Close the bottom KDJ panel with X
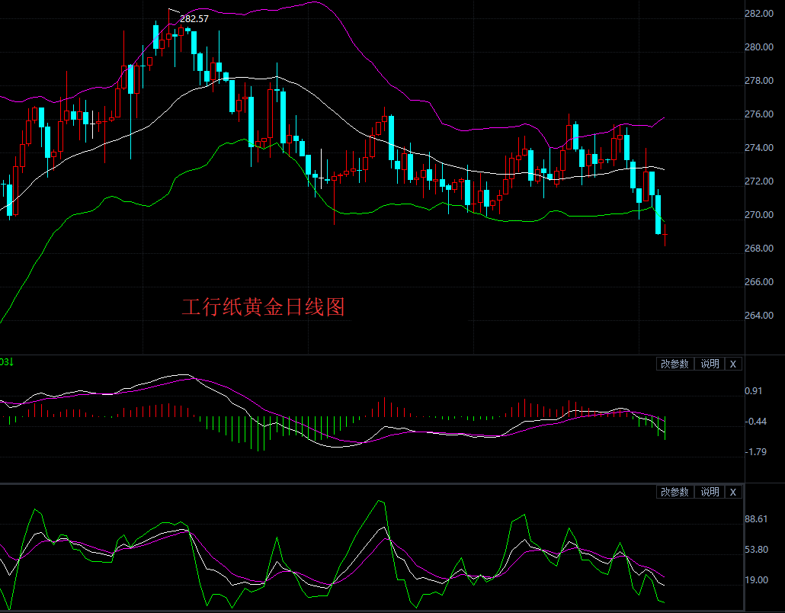Image resolution: width=785 pixels, height=613 pixels. (x=732, y=493)
